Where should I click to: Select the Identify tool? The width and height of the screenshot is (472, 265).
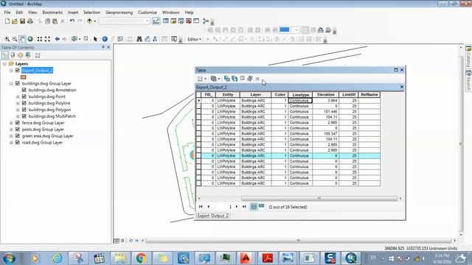105,39
